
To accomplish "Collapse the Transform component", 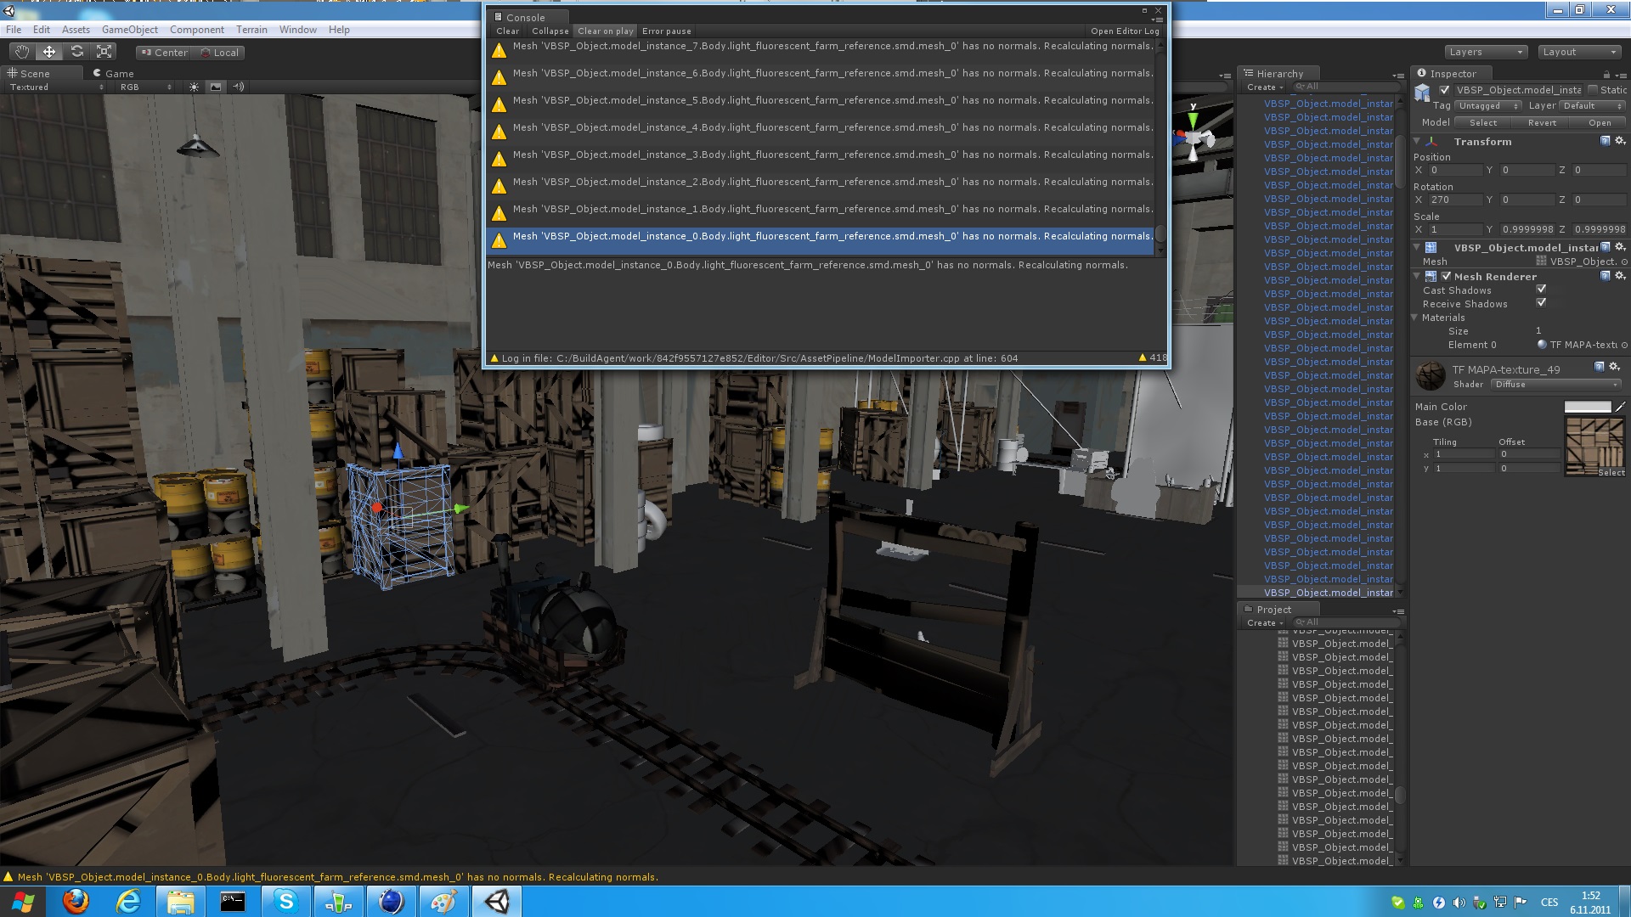I will coord(1417,141).
